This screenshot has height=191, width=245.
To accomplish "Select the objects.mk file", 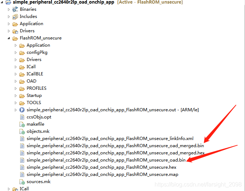I will [38, 131].
